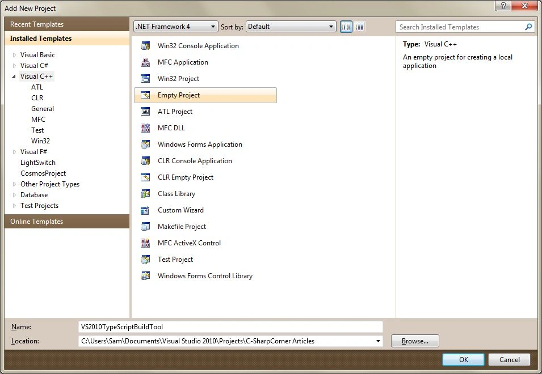542x374 pixels.
Task: Expand the Visual C# node
Action: point(14,66)
